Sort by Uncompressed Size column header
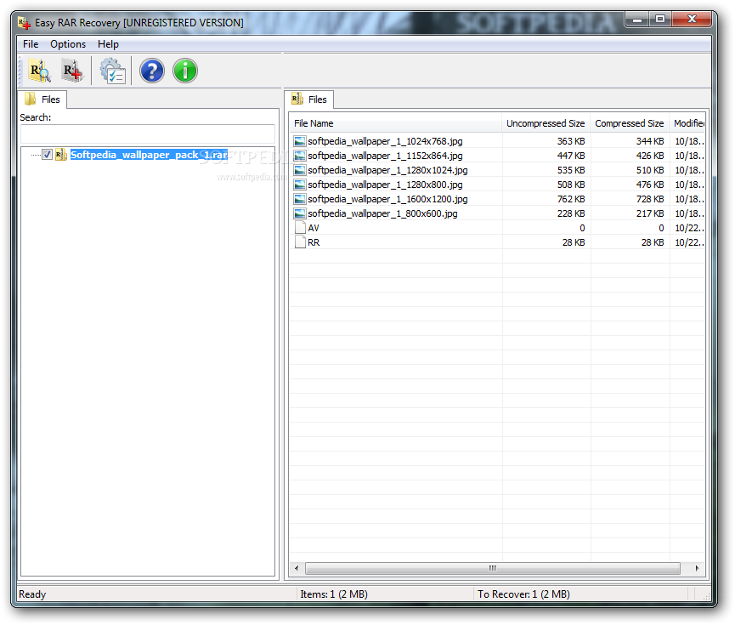The image size is (735, 625). 546,123
